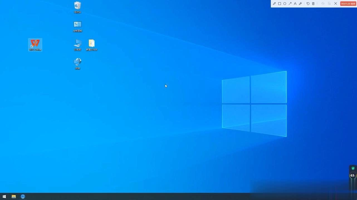
Task: Close the annotation toolbar with X
Action: (336, 4)
